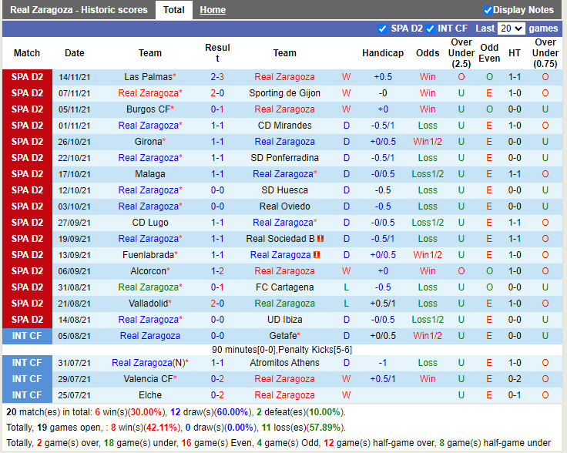
Task: Click the Match column header
Action: [27, 53]
